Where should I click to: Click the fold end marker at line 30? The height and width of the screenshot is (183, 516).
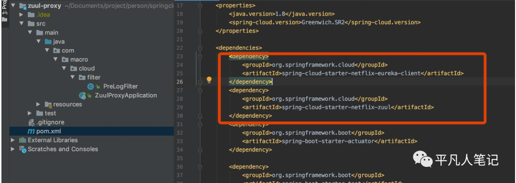200,116
